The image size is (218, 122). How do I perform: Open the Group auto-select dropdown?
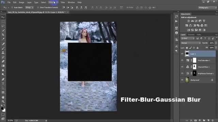tap(29, 7)
